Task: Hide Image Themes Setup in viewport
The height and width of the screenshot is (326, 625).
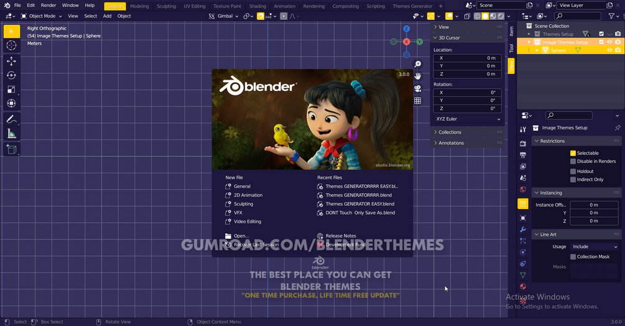Action: (x=609, y=42)
